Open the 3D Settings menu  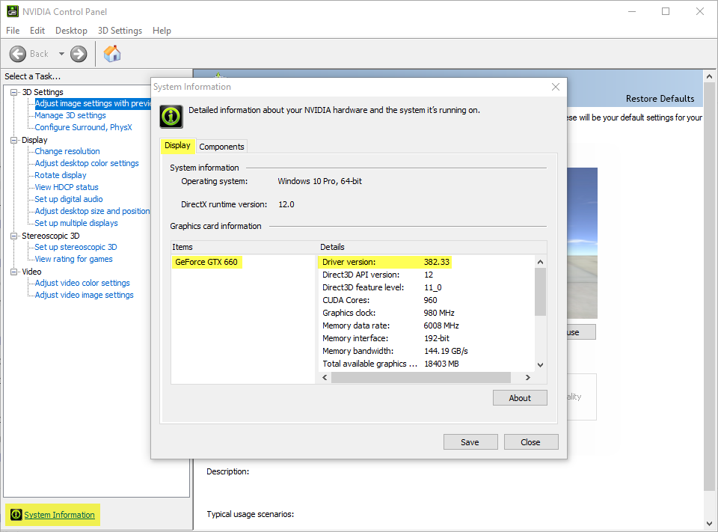(x=120, y=31)
